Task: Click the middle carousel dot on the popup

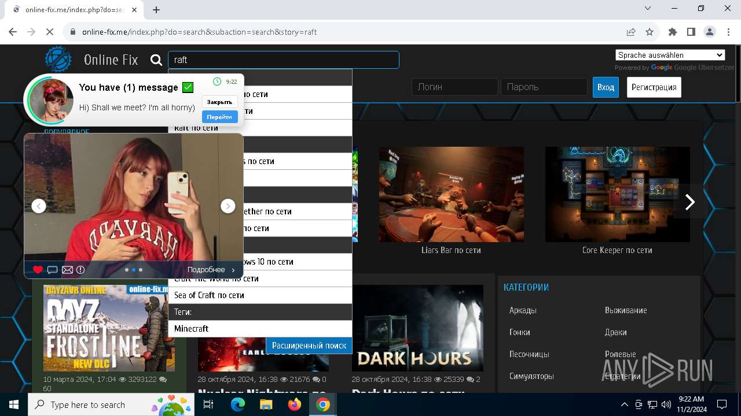Action: pos(134,270)
